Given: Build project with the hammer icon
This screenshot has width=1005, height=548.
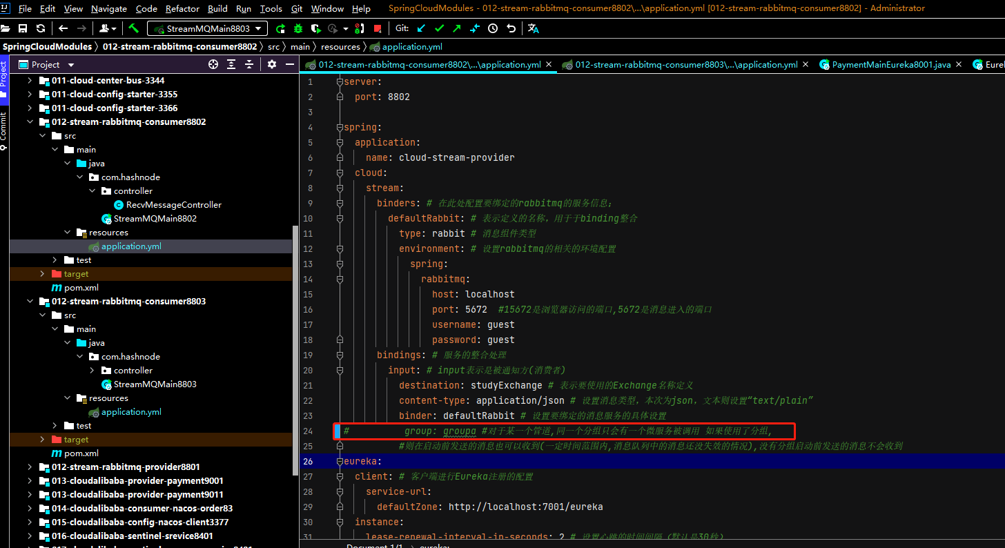Looking at the screenshot, I should [x=134, y=28].
